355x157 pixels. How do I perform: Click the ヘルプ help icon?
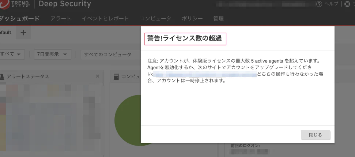point(319,4)
